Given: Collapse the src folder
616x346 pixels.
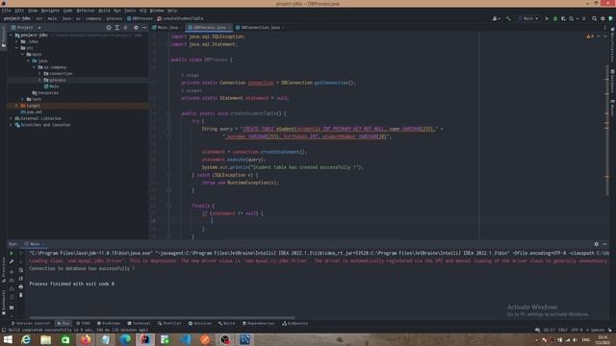Looking at the screenshot, I should pyautogui.click(x=17, y=48).
